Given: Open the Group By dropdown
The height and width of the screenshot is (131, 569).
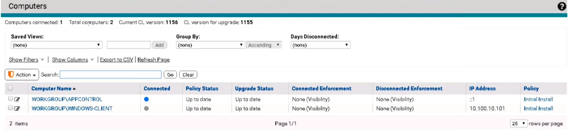Looking at the screenshot, I should 210,45.
